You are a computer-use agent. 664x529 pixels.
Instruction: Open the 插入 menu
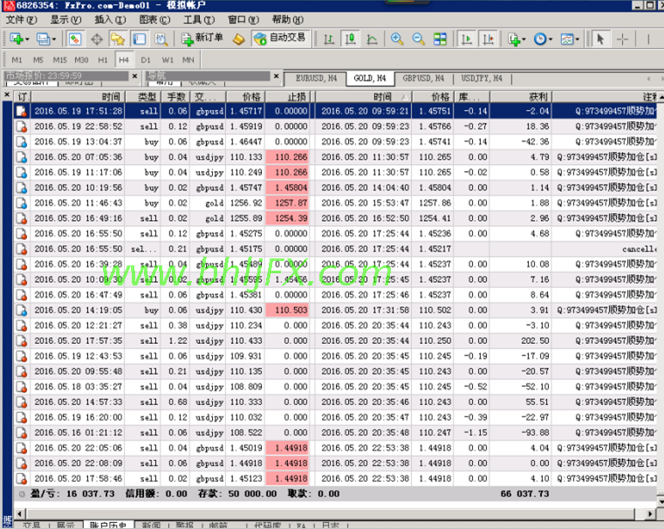point(110,19)
